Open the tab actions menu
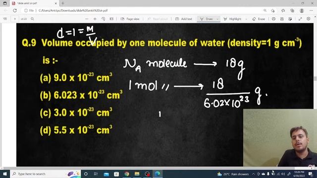This screenshot has width=317, height=178. coord(5,3)
